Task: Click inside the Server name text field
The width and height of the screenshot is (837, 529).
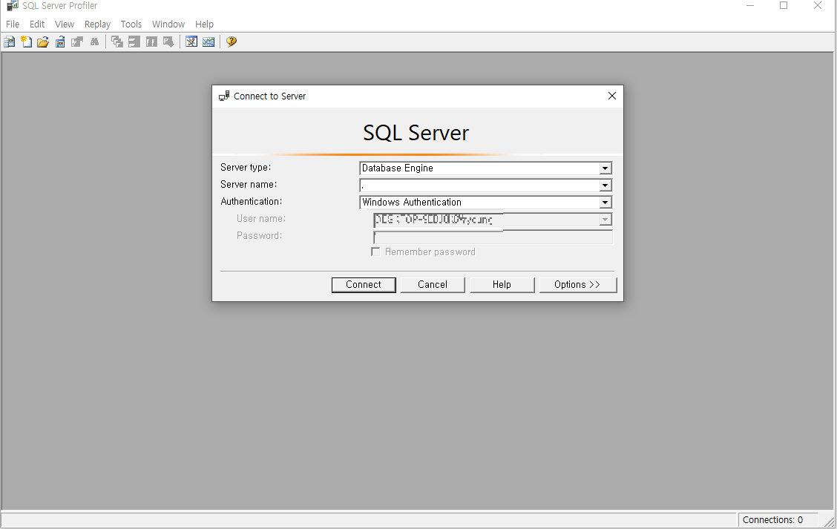Action: coord(479,185)
